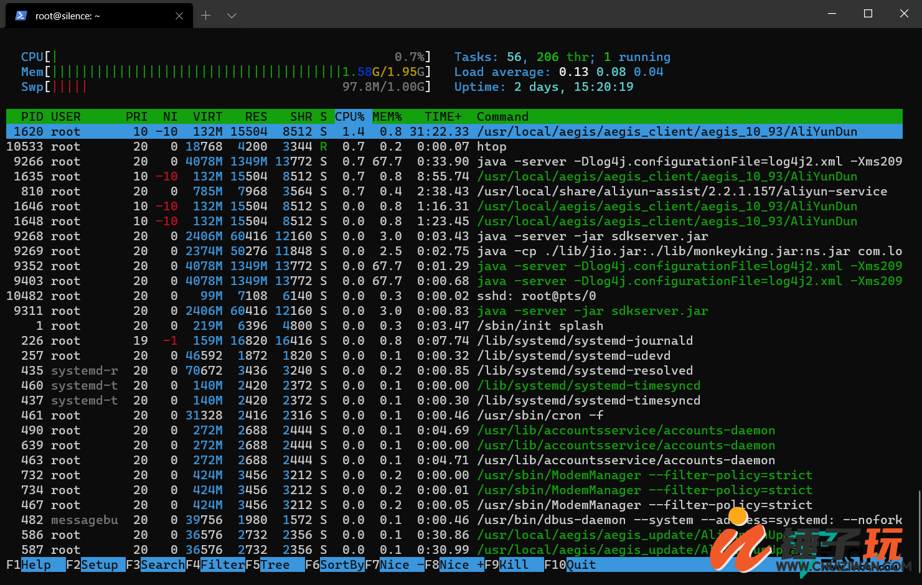
Task: Click the F1 Help function key
Action: pyautogui.click(x=35, y=564)
